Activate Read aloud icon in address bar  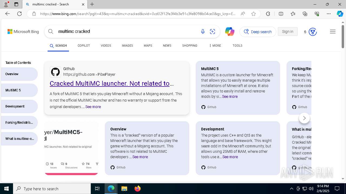tap(243, 14)
